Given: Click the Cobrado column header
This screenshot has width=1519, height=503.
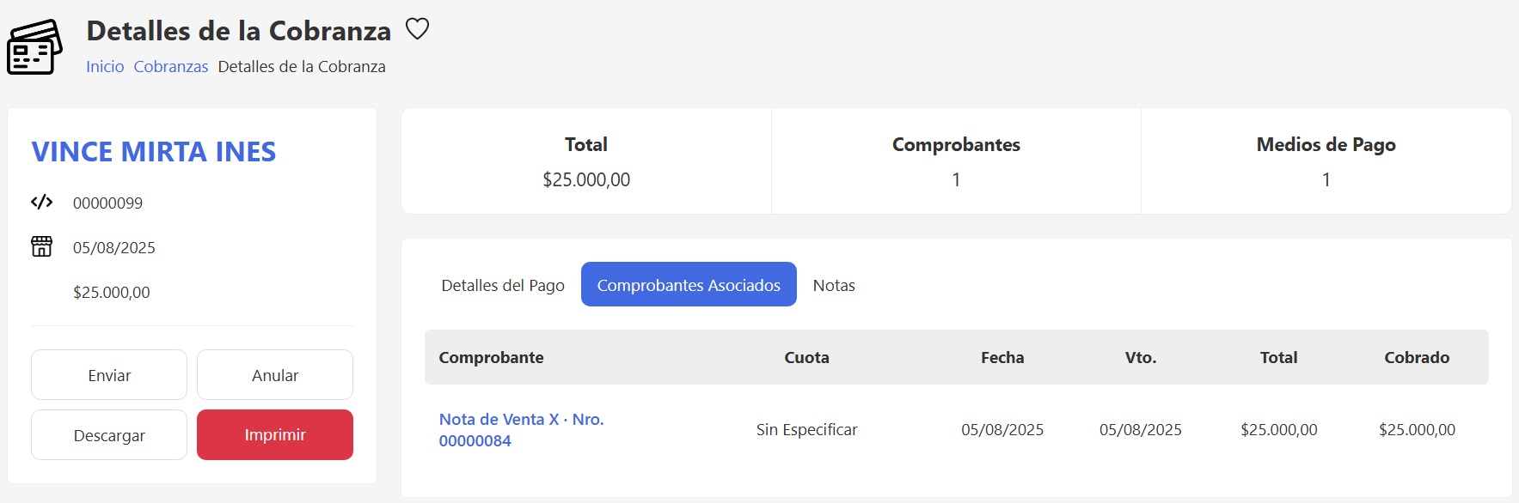Looking at the screenshot, I should pos(1417,358).
